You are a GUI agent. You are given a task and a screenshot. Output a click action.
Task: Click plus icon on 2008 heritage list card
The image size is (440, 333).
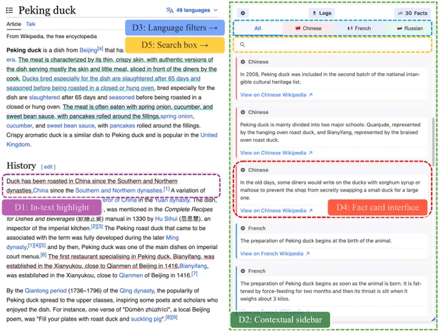tap(243, 61)
